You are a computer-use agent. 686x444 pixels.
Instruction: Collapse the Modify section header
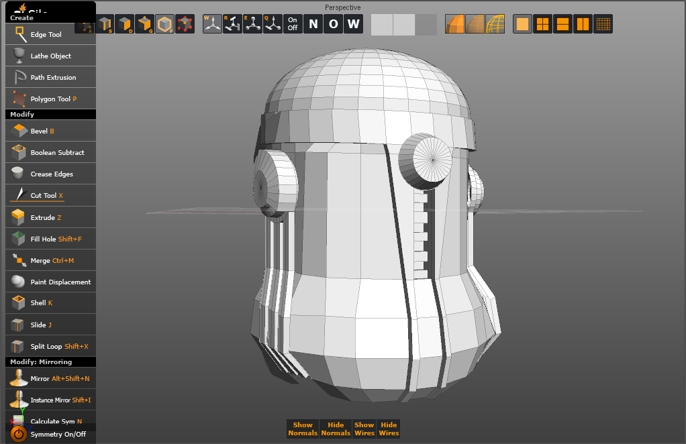pos(50,114)
